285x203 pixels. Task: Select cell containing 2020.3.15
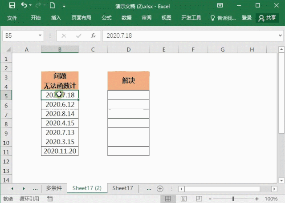pyautogui.click(x=60, y=142)
